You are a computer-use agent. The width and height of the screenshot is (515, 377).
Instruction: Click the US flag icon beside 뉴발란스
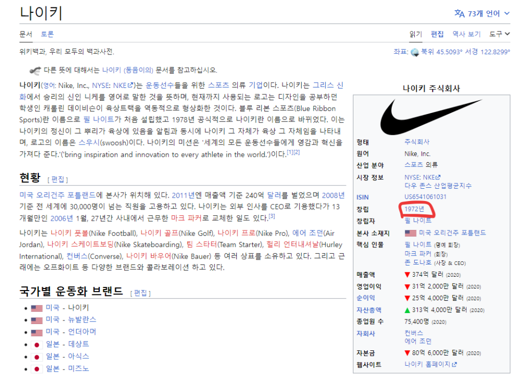coord(37,320)
